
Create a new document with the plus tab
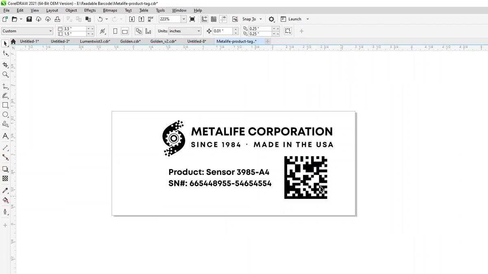(x=267, y=41)
